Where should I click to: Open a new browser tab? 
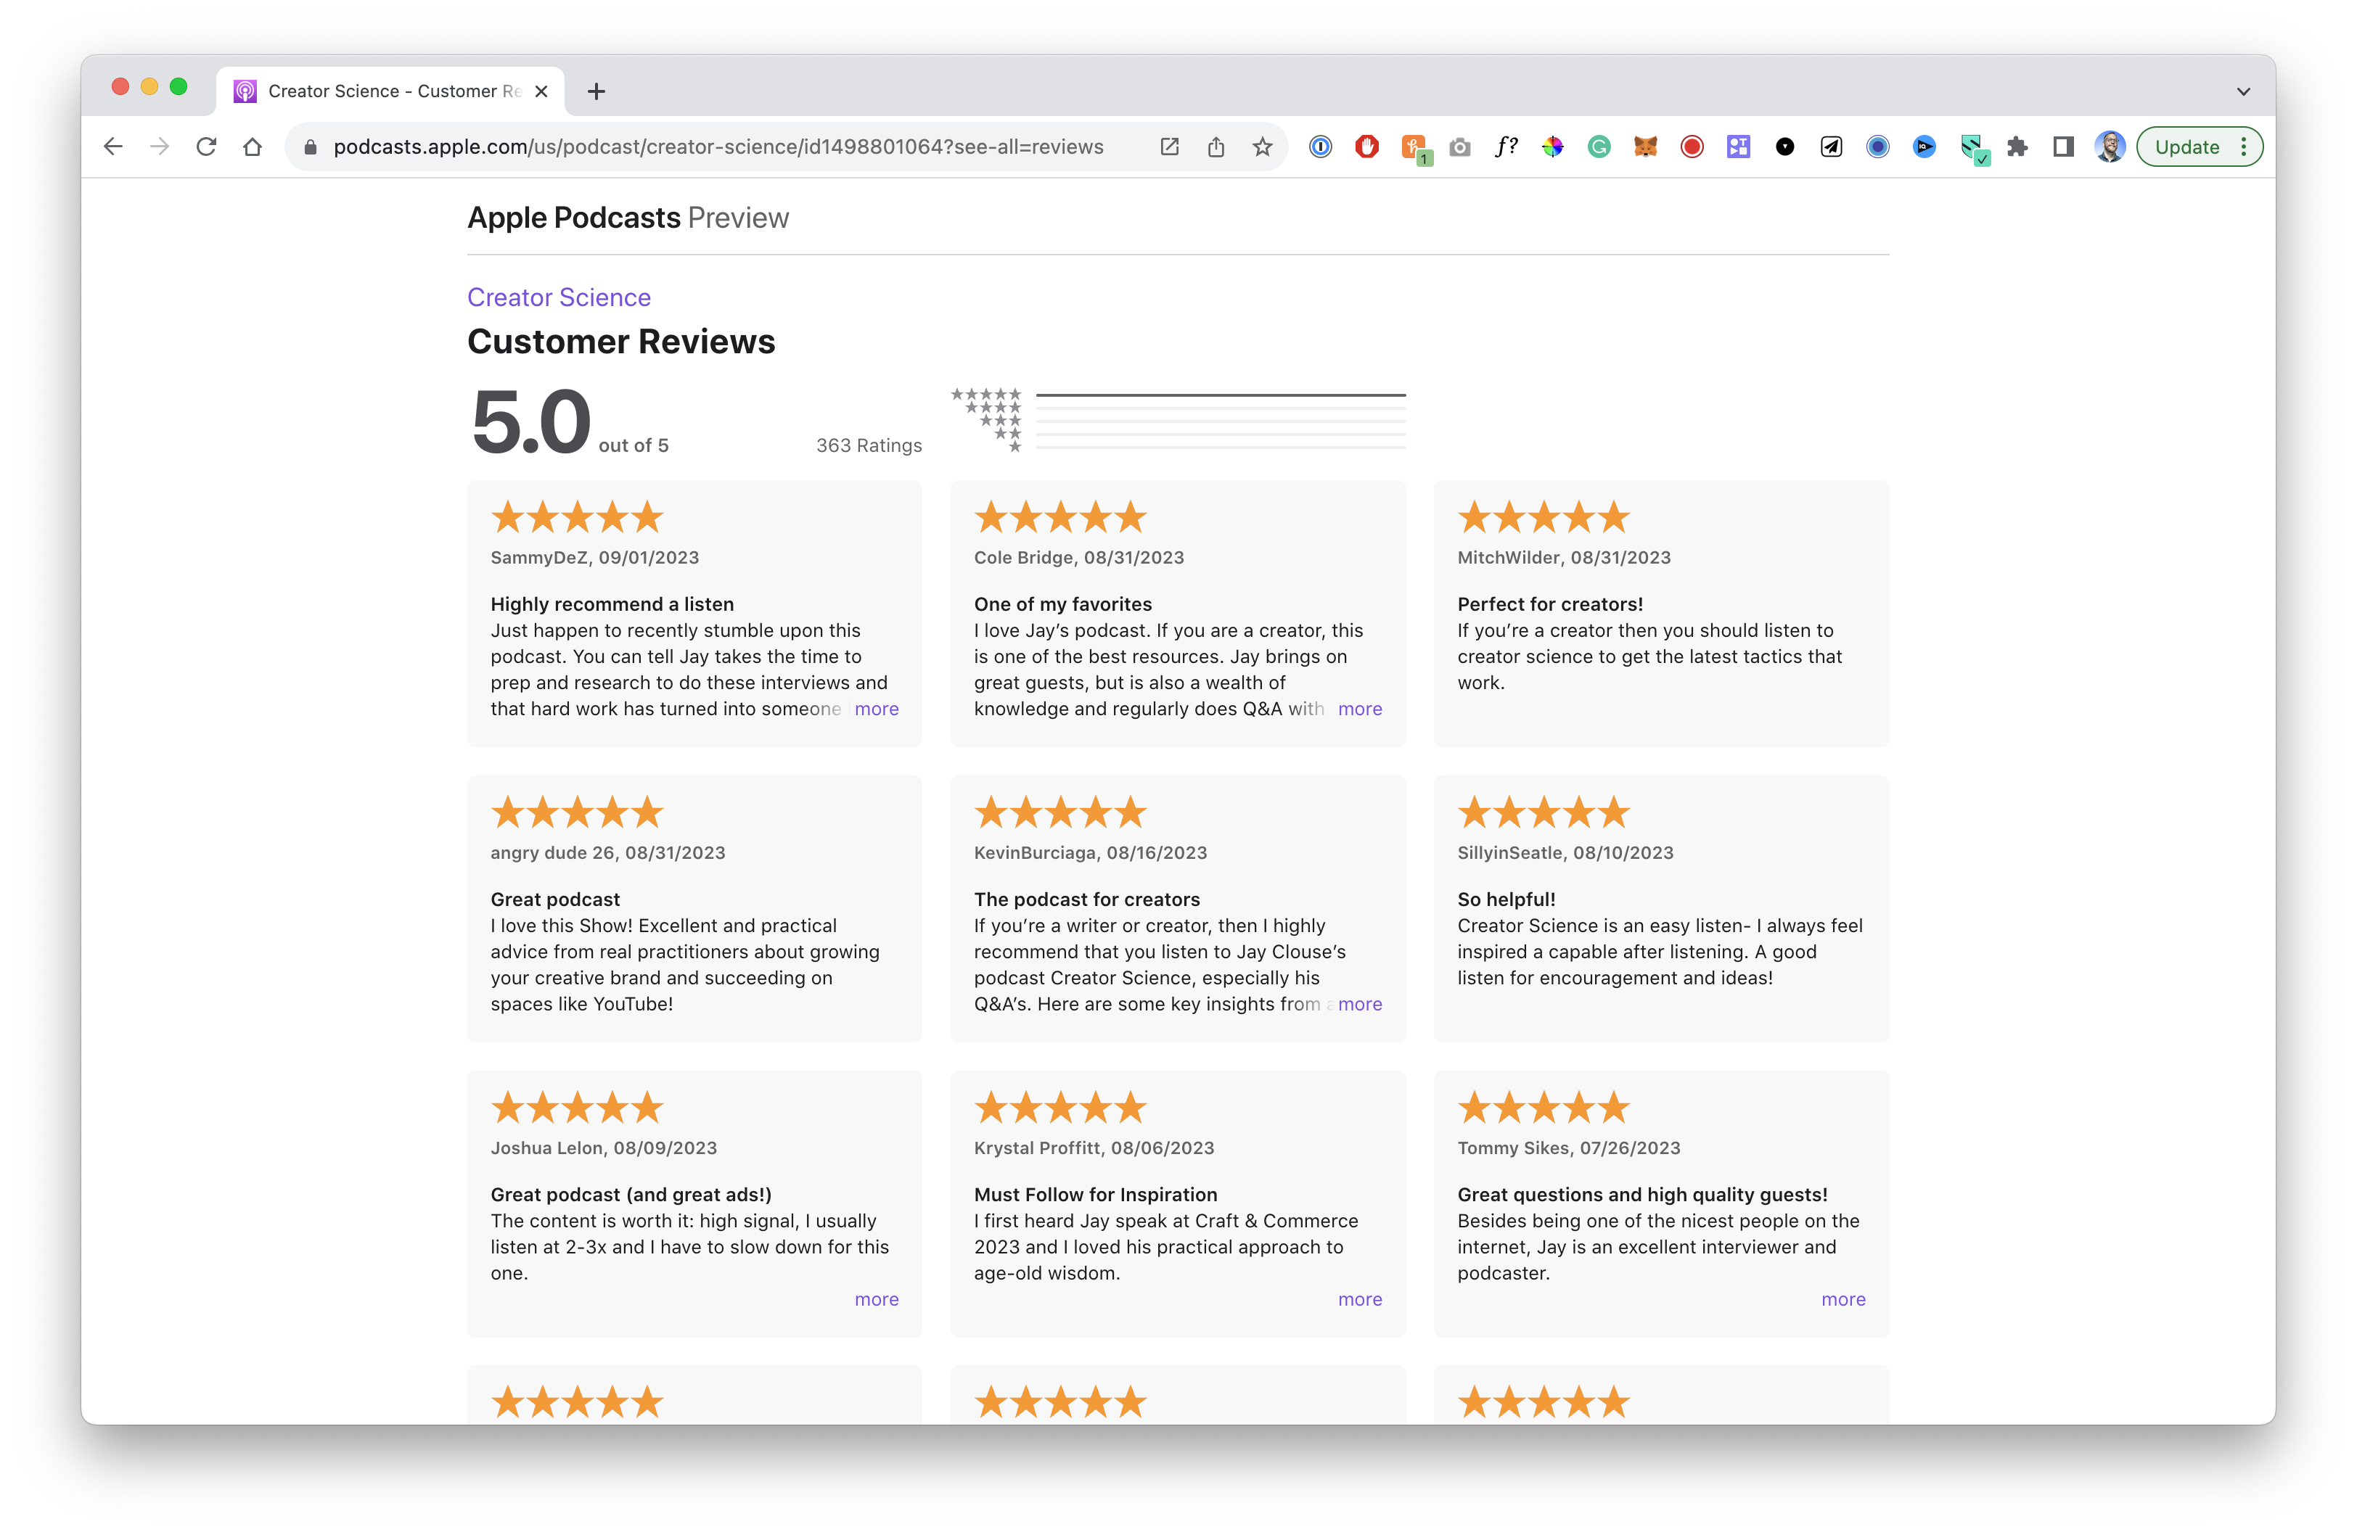(597, 91)
